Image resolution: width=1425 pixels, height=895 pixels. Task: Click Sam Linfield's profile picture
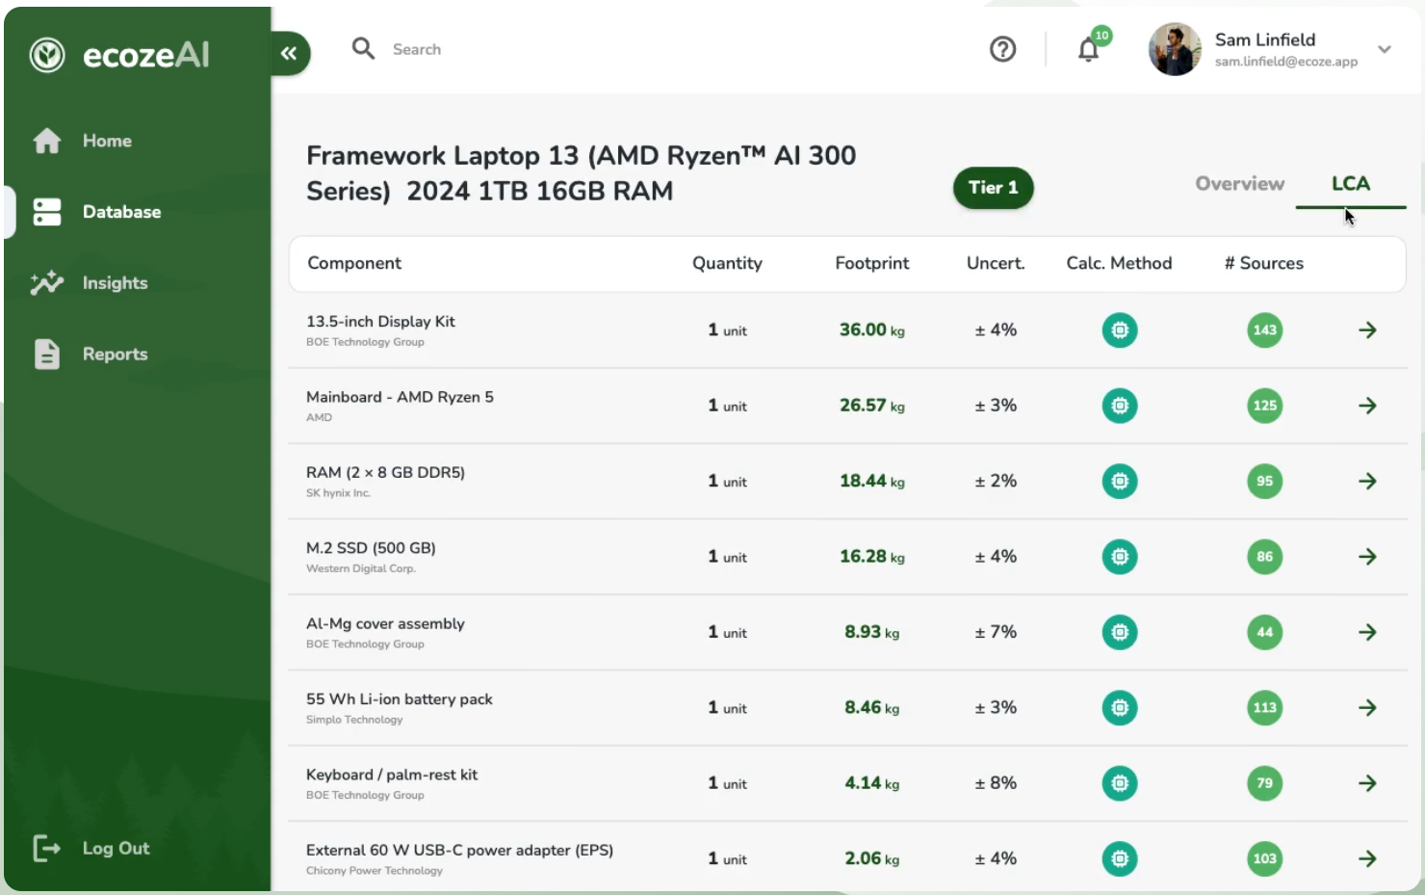(1175, 49)
